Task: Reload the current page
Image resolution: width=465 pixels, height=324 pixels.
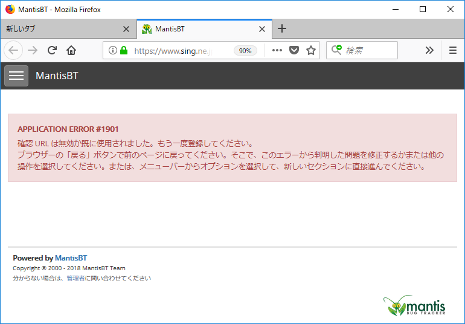Action: coord(52,51)
